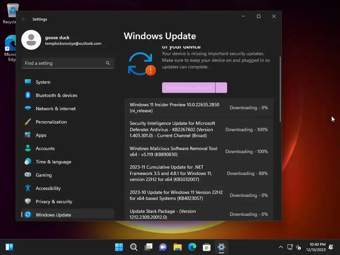
Task: Open Task View on the taskbar
Action: [148, 247]
